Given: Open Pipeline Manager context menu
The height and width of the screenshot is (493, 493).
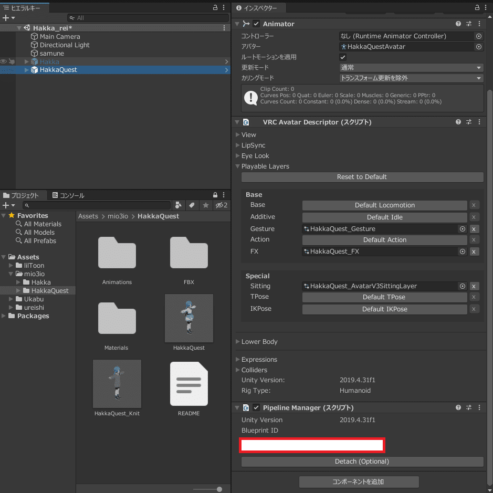Looking at the screenshot, I should pyautogui.click(x=479, y=407).
